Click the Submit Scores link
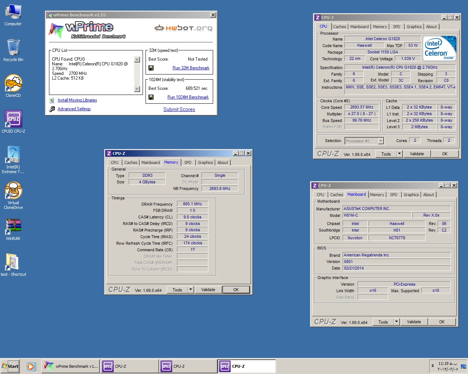Viewport: 468px width, 374px height. [179, 109]
